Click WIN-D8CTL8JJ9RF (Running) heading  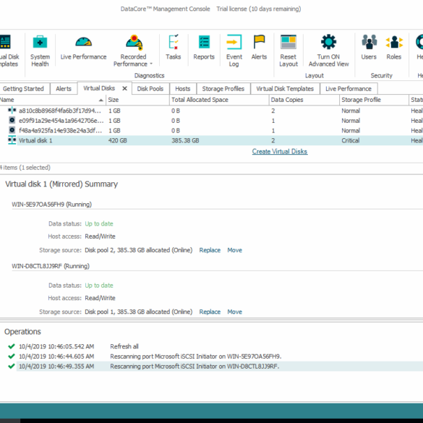tap(51, 266)
